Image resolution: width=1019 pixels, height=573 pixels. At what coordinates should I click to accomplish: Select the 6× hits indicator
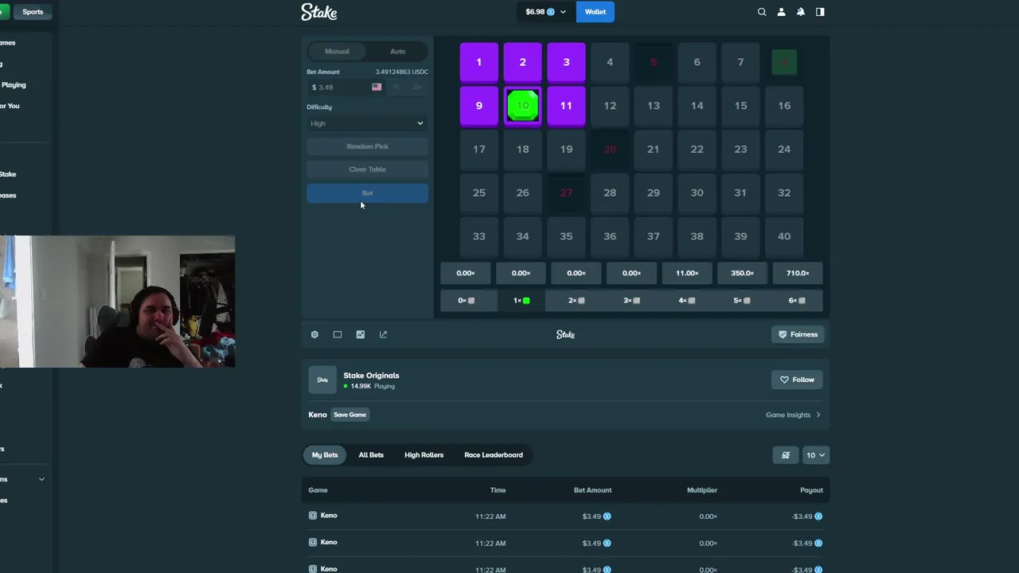(798, 301)
